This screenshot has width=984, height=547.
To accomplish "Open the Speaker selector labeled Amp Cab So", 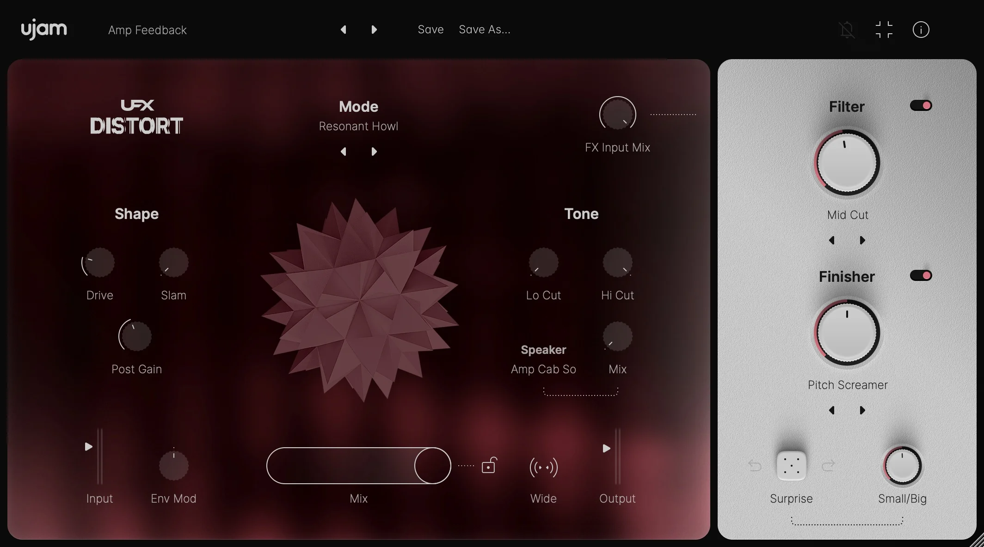I will (543, 369).
